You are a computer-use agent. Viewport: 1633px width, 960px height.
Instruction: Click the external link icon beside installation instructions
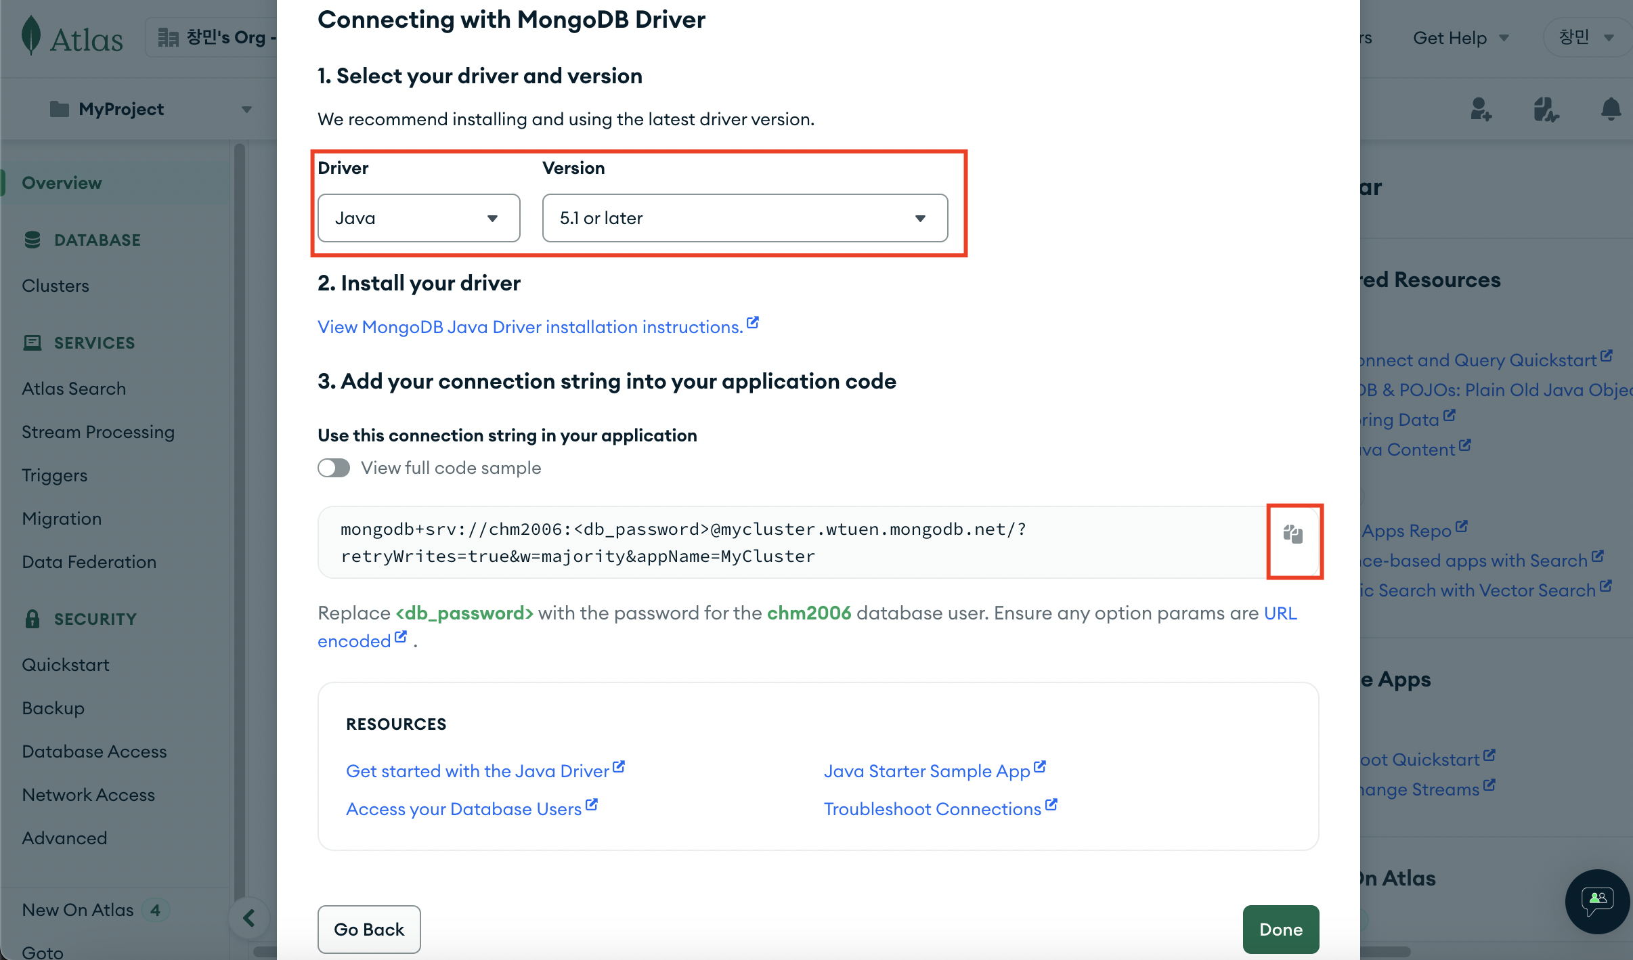point(753,323)
